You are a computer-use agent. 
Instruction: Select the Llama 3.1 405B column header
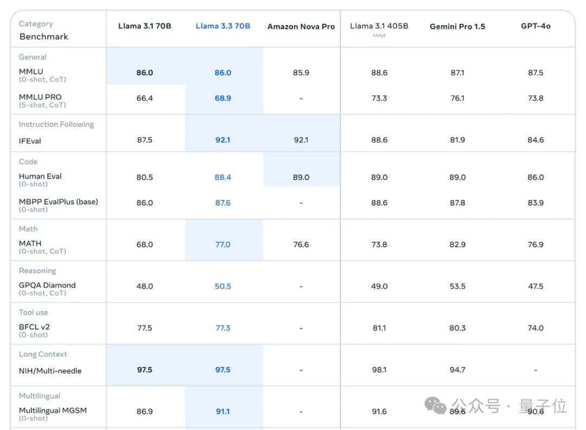pos(379,26)
